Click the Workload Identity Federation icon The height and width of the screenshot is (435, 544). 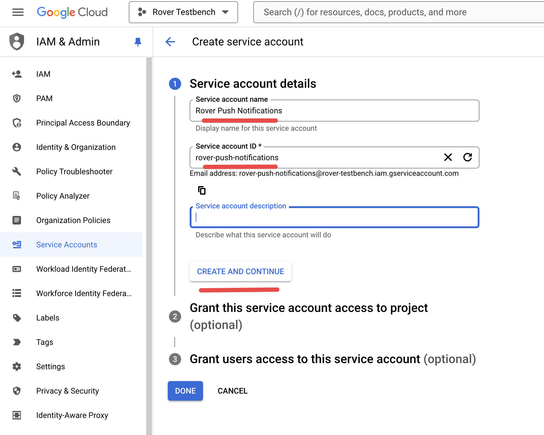[17, 269]
